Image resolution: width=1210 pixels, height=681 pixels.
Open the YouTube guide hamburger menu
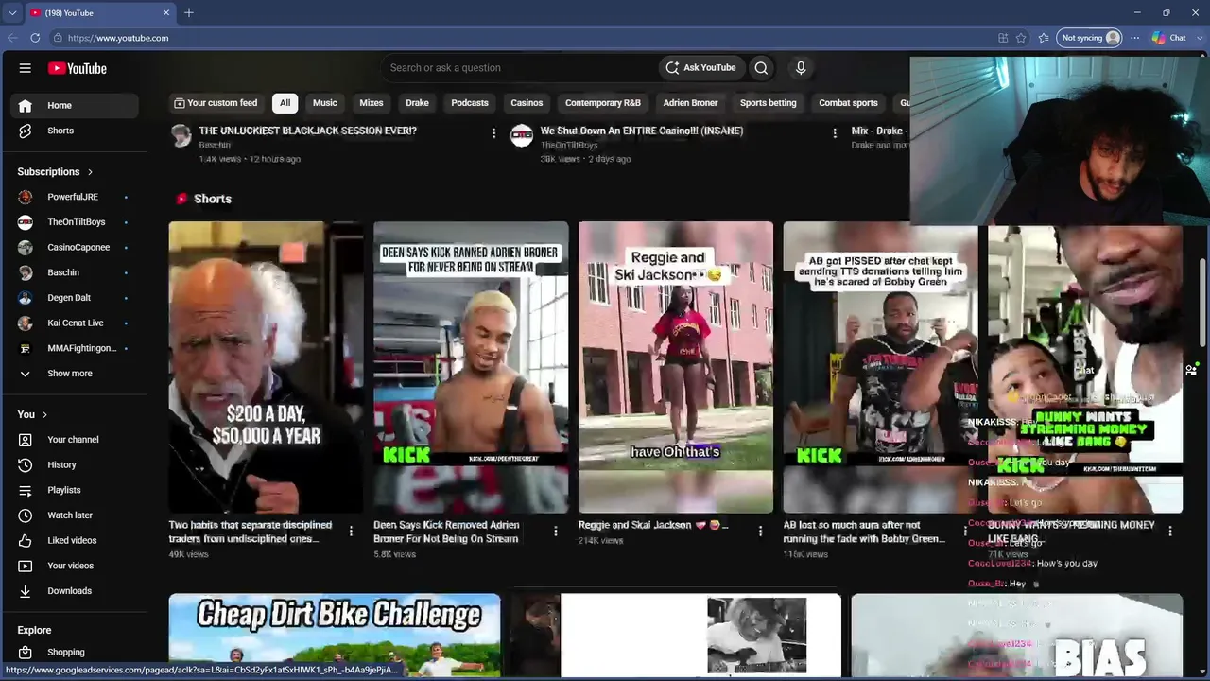tap(26, 68)
